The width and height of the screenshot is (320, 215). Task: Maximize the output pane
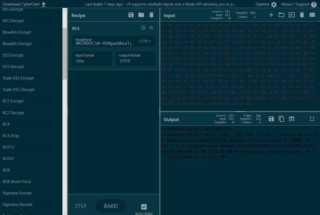pos(312,119)
